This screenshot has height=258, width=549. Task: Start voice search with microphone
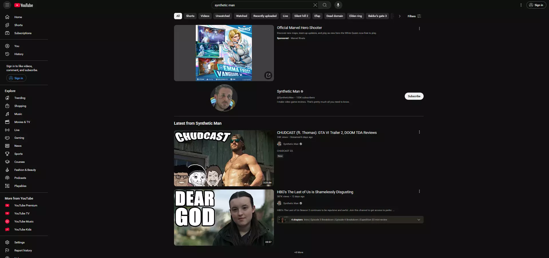point(338,5)
